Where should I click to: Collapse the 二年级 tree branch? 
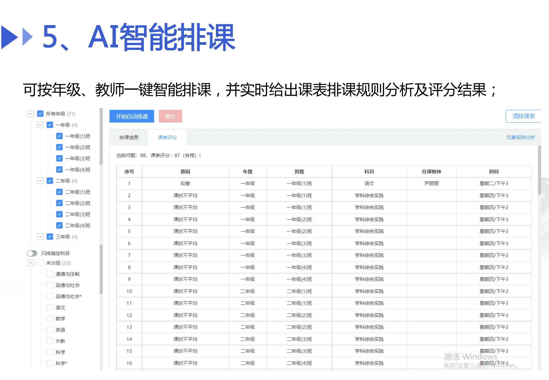[x=40, y=181]
